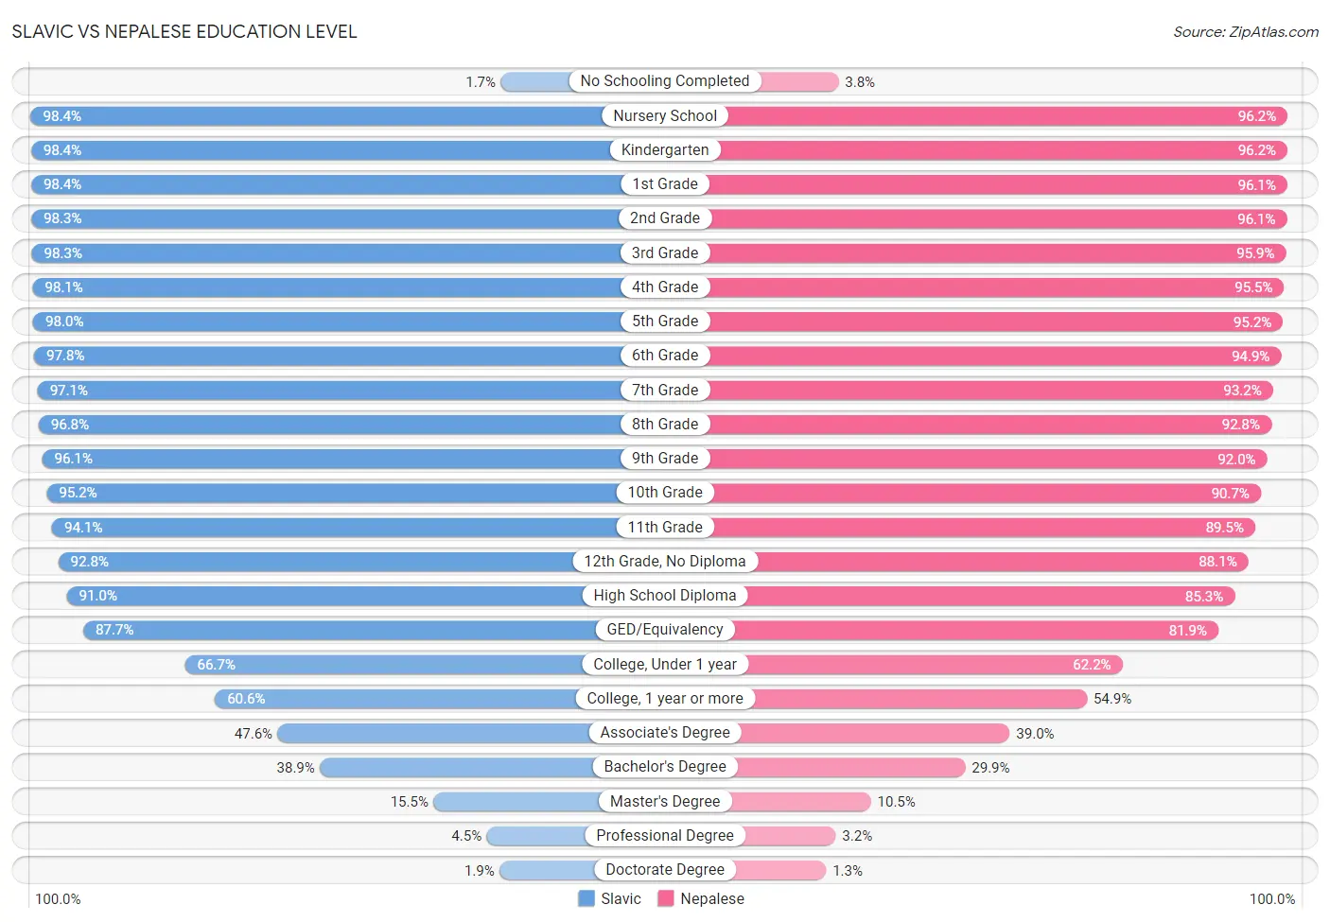Screen dimensions: 1330x922
Task: Select the 12th Grade, No Diploma label
Action: point(665,561)
